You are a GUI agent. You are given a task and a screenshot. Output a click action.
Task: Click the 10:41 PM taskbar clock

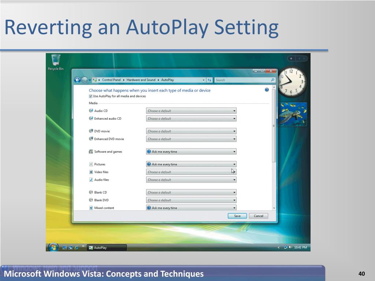click(x=300, y=247)
